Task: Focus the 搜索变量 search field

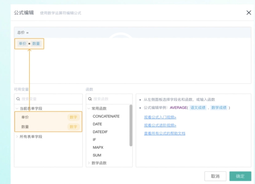Action: click(x=48, y=99)
